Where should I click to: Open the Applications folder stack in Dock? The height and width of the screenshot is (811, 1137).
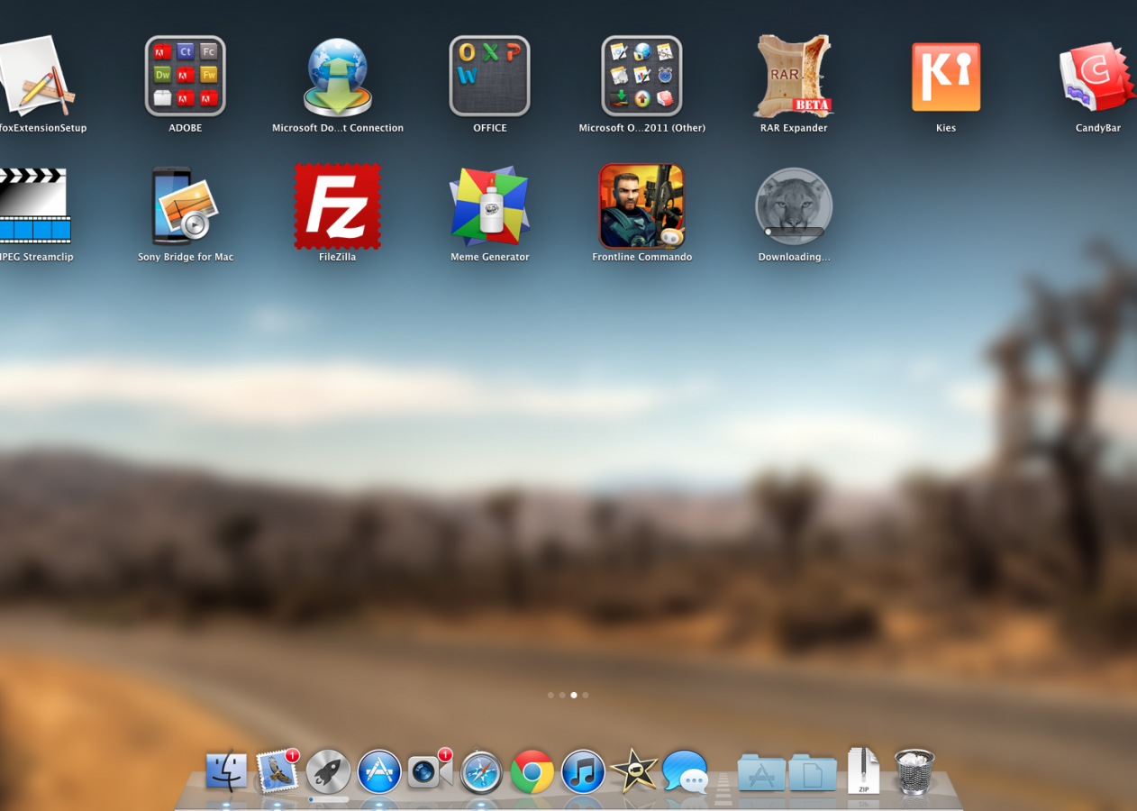(x=761, y=773)
